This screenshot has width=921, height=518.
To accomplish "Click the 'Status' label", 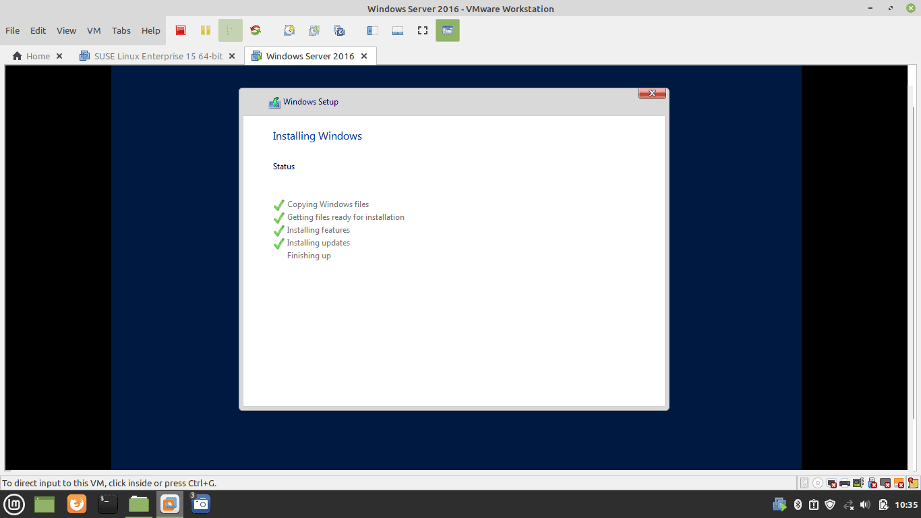I will (x=284, y=167).
